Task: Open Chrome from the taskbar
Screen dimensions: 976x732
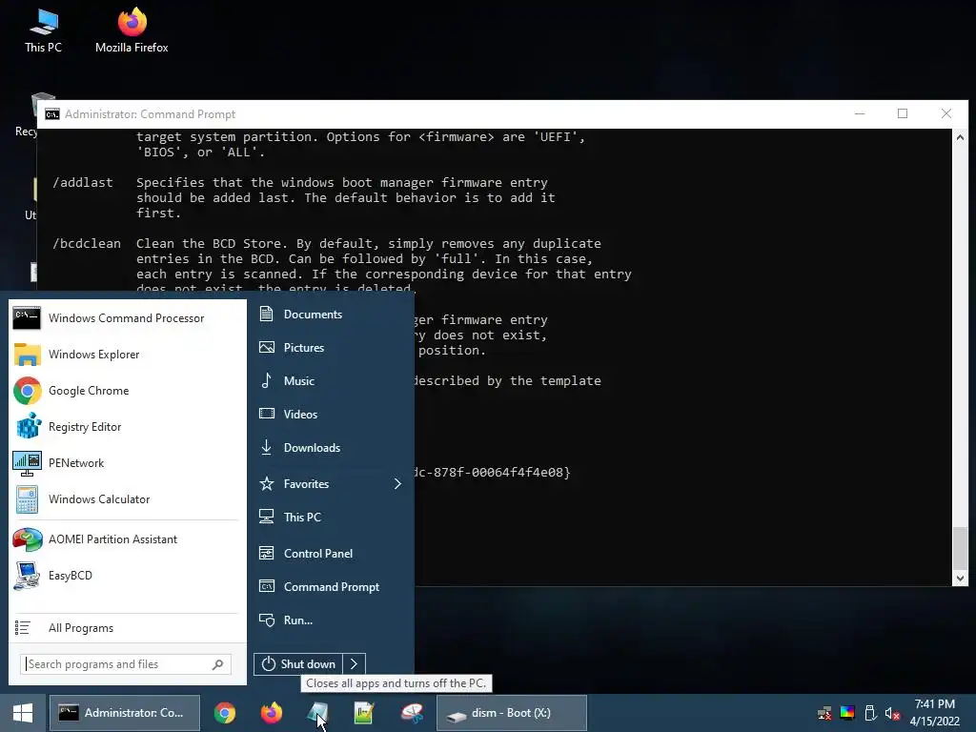Action: coord(225,713)
